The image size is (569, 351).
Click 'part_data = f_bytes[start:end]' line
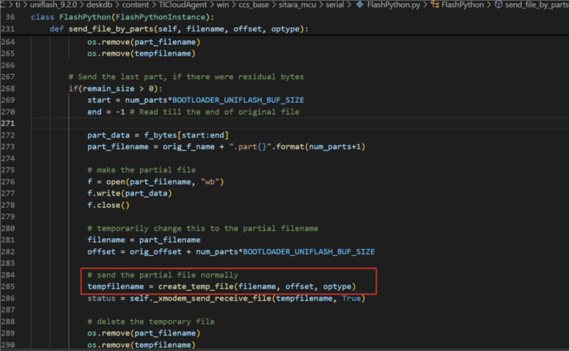[158, 135]
